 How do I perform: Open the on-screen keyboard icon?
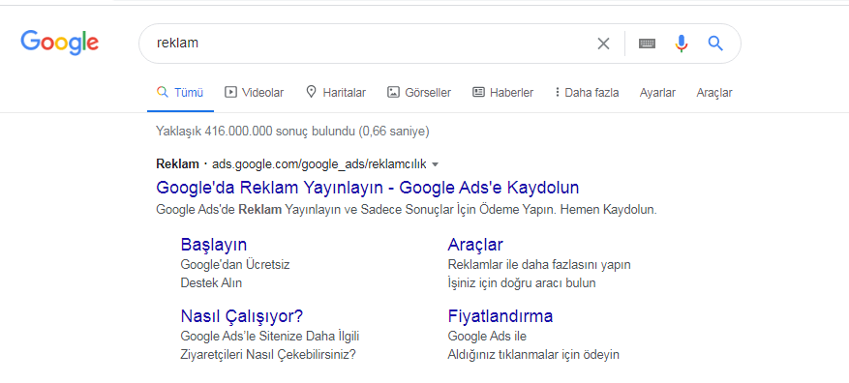[647, 44]
